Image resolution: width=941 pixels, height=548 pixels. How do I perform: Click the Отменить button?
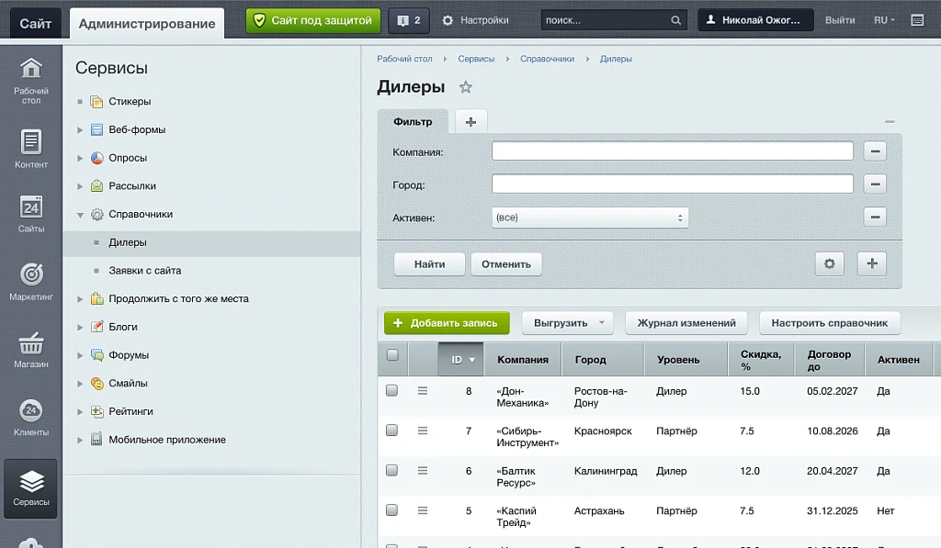506,263
